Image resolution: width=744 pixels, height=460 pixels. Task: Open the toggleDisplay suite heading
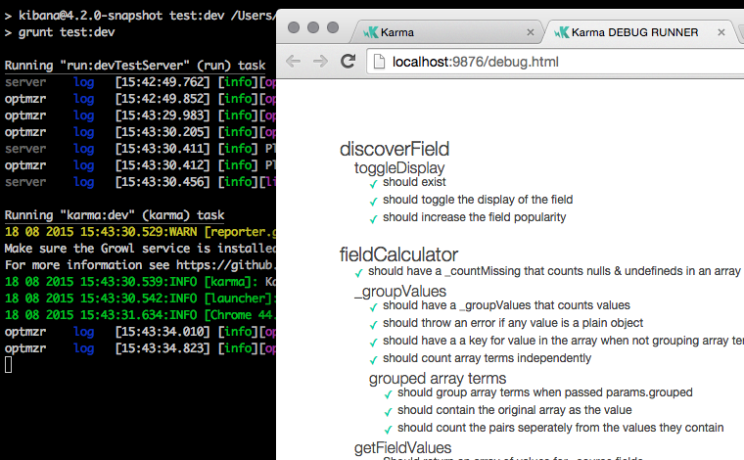click(399, 168)
